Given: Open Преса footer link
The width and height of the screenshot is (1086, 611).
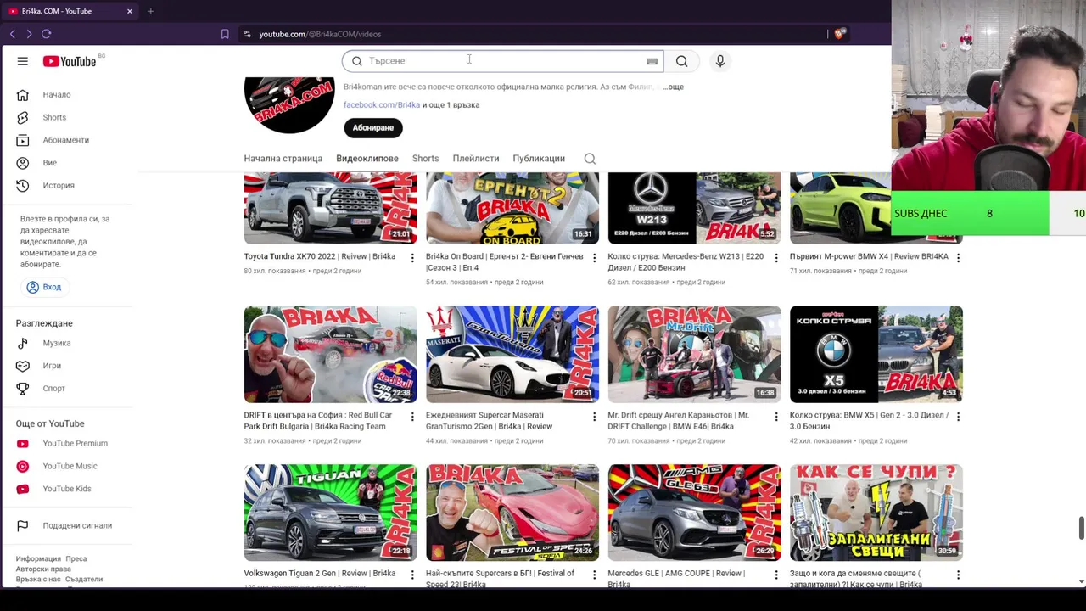Looking at the screenshot, I should (76, 559).
